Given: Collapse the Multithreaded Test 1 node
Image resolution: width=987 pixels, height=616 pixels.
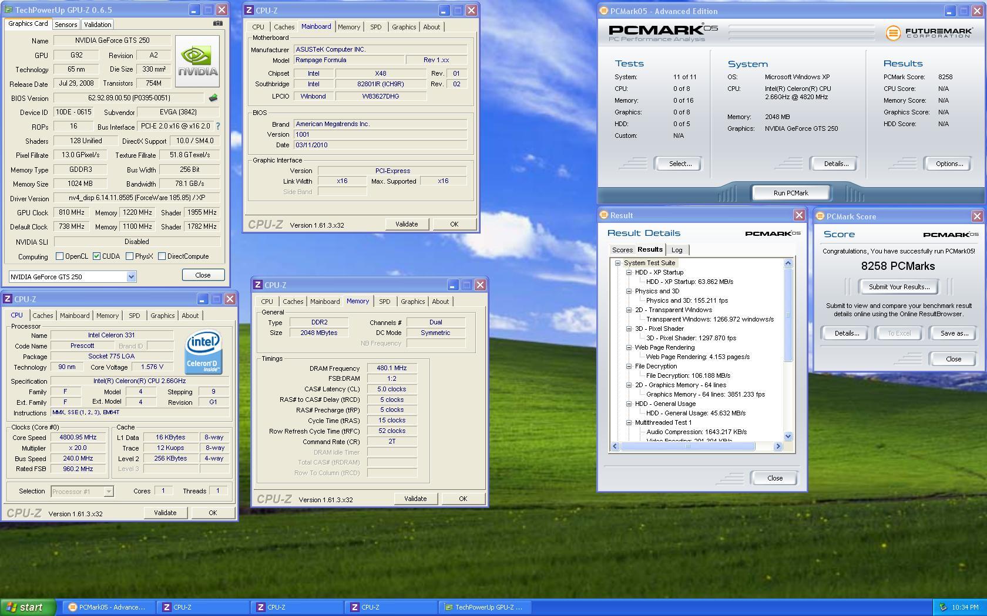Looking at the screenshot, I should [x=629, y=422].
